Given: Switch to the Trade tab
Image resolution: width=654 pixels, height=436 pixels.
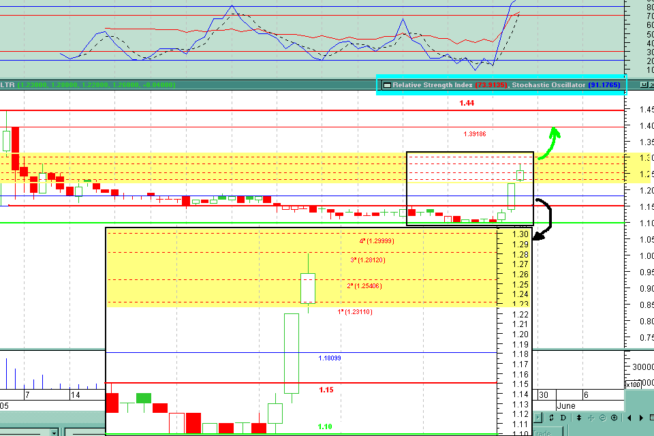Looking at the screenshot, I should (x=542, y=433).
